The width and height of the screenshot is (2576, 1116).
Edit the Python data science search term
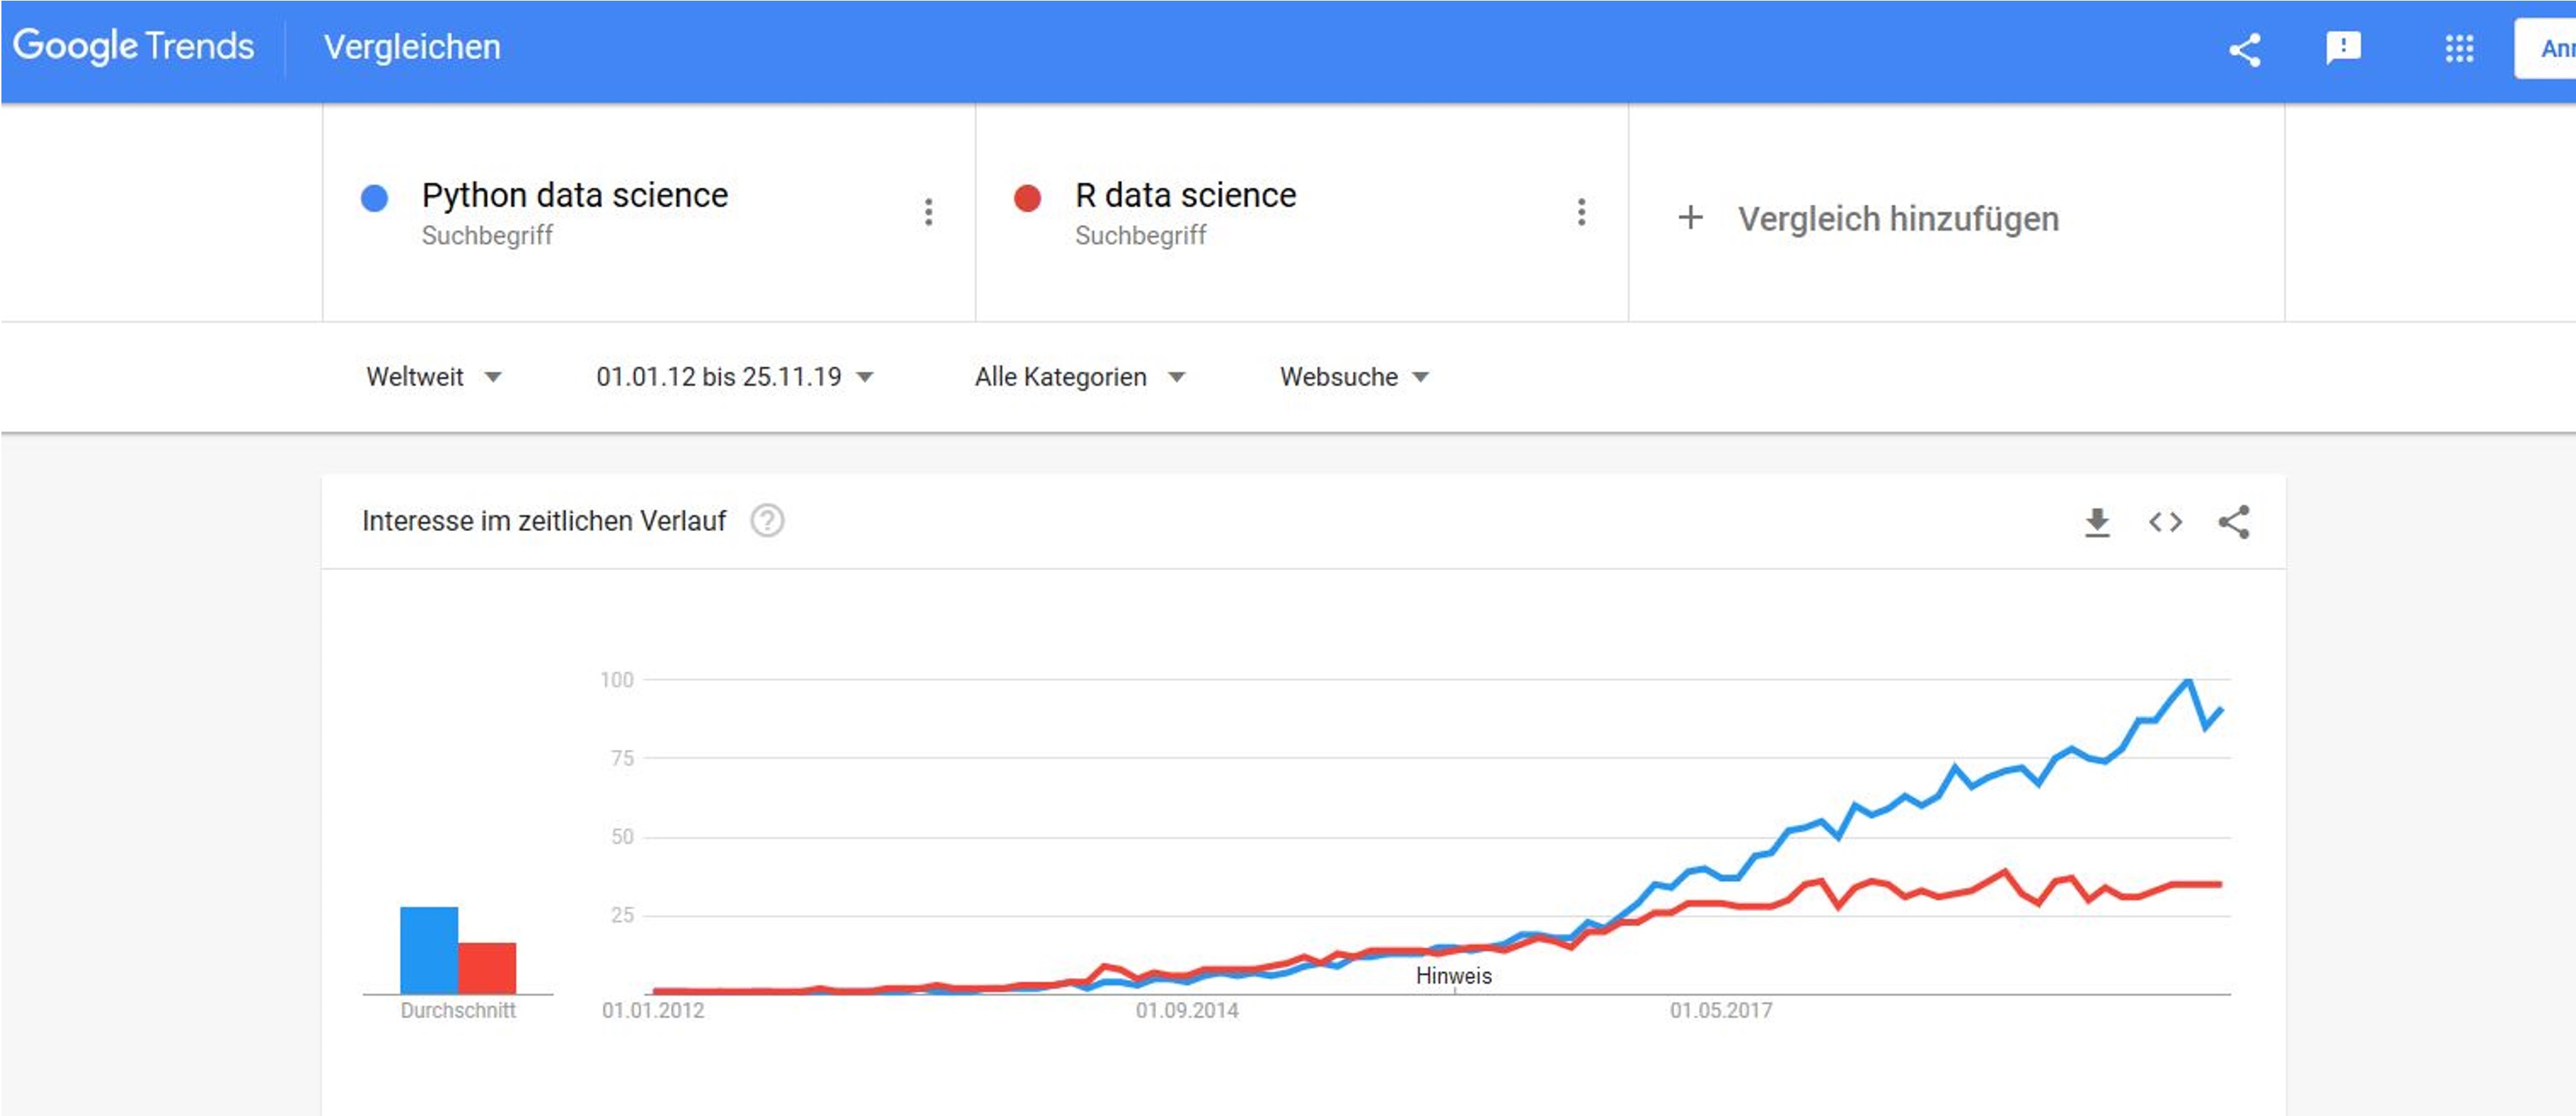point(574,195)
